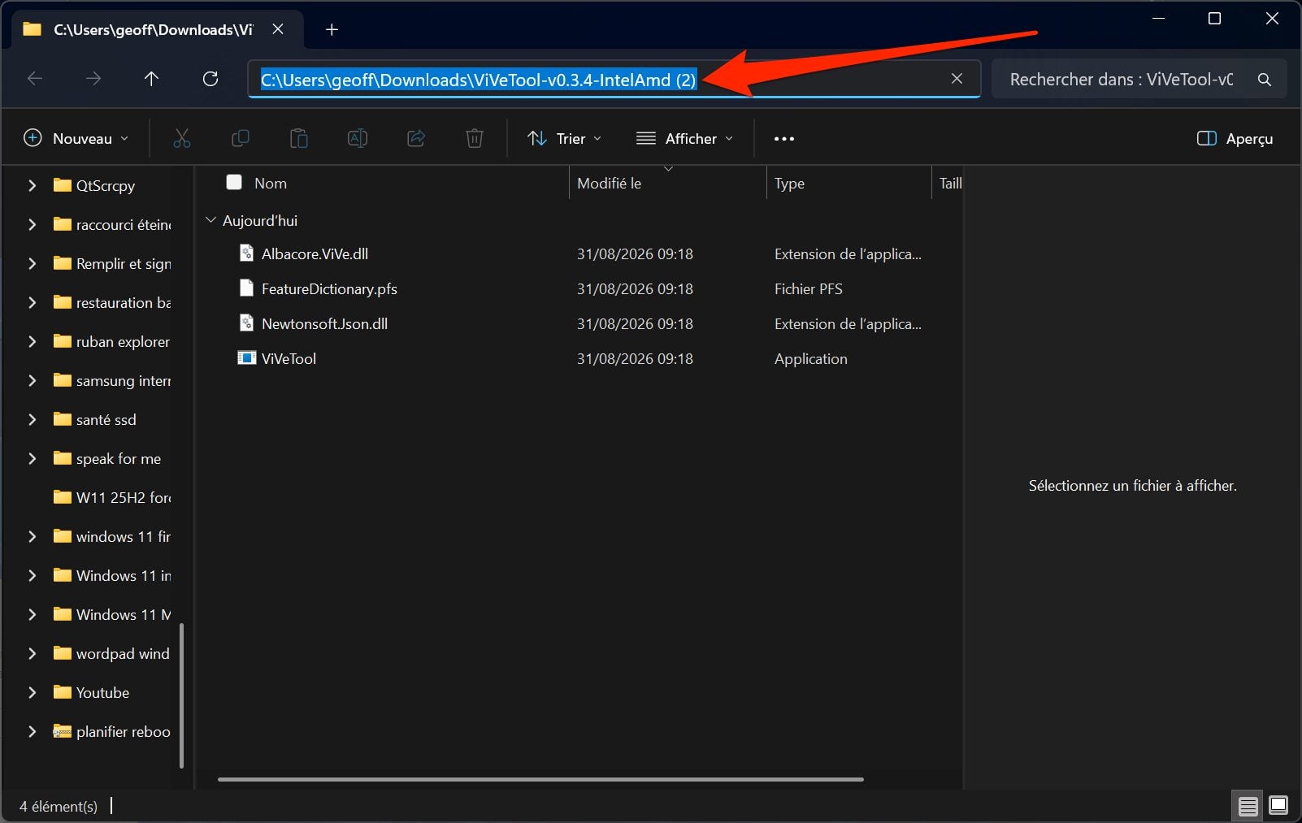Click the ViVeTool application icon
Screen dimensions: 1302x823
246,358
